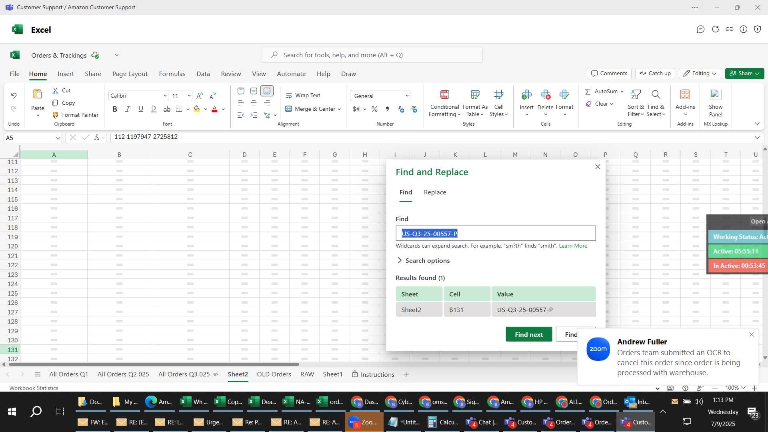768x432 pixels.
Task: Click the Catch up button
Action: 655,74
